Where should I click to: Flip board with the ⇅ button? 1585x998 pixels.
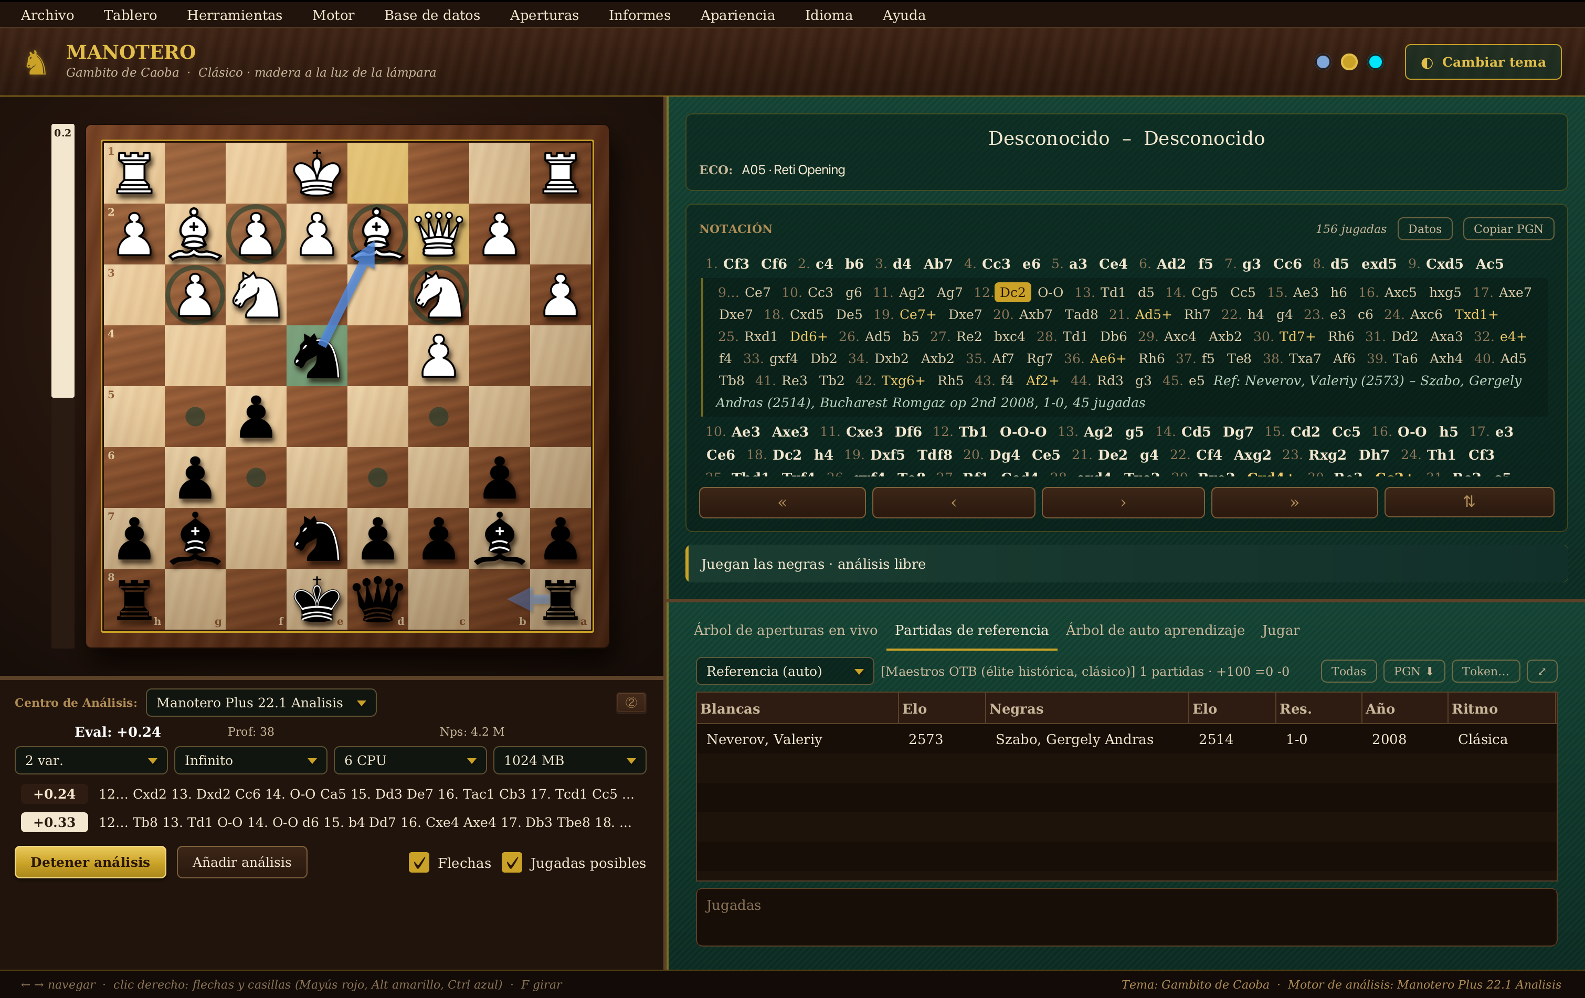[x=1469, y=503]
